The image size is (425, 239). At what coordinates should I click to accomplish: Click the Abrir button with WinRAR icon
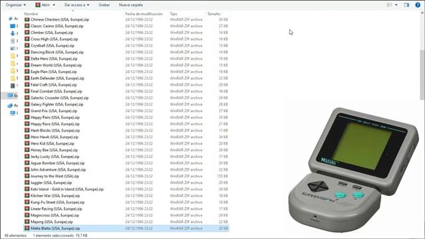point(42,5)
